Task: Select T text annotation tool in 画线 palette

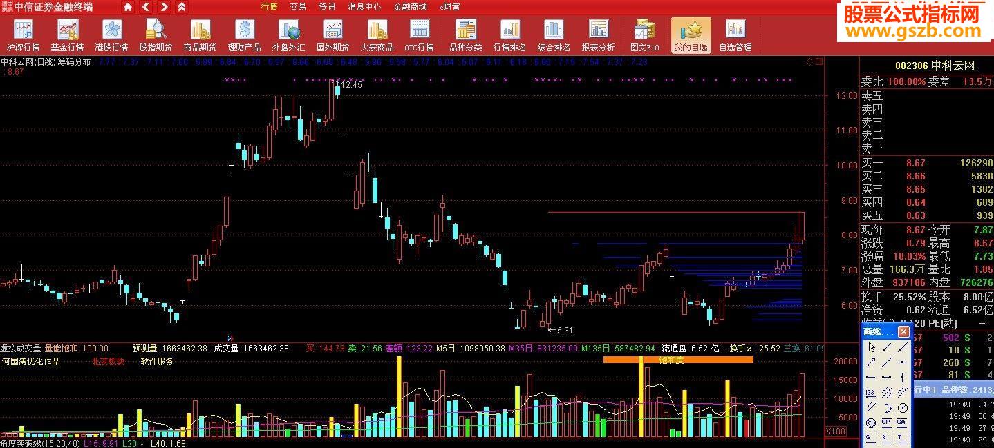Action: [x=902, y=438]
